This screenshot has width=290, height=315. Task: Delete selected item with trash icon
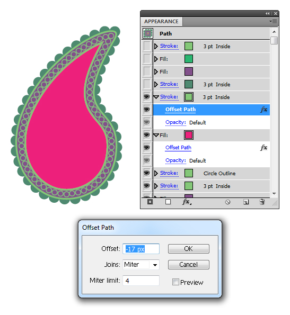click(262, 202)
